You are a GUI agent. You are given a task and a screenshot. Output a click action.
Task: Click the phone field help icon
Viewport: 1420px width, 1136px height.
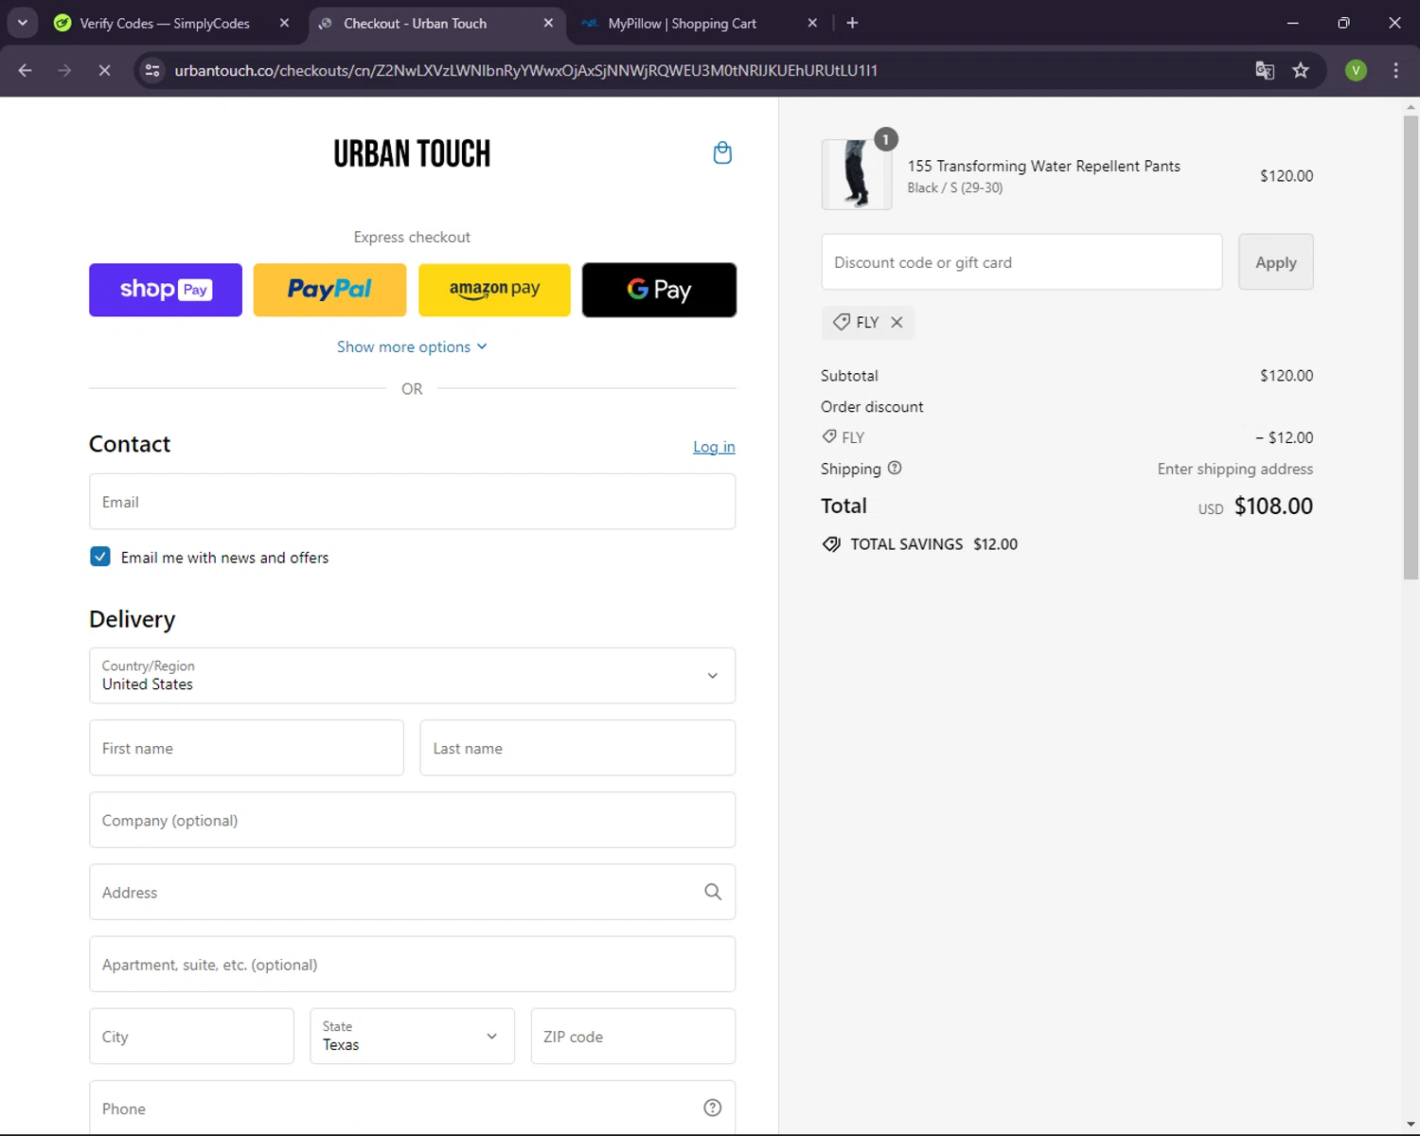click(713, 1108)
